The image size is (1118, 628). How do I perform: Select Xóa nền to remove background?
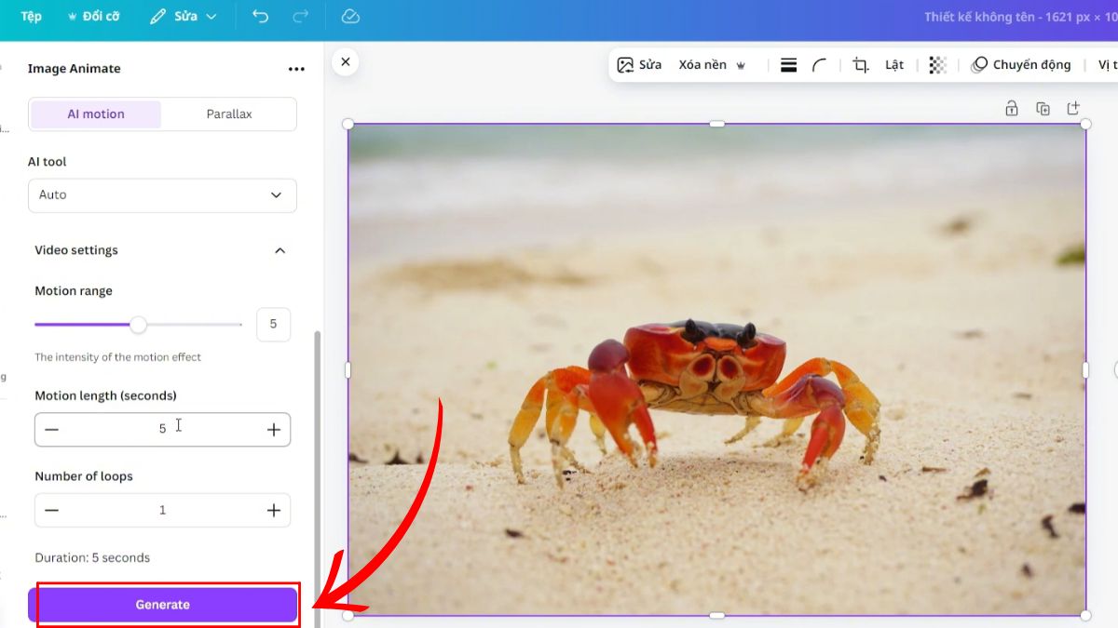pos(703,64)
